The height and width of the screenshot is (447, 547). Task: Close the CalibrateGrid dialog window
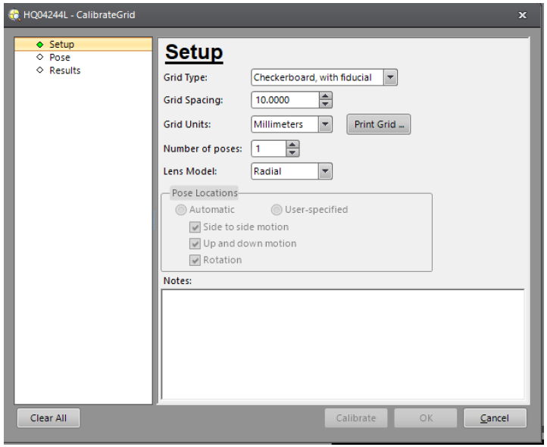pyautogui.click(x=522, y=15)
